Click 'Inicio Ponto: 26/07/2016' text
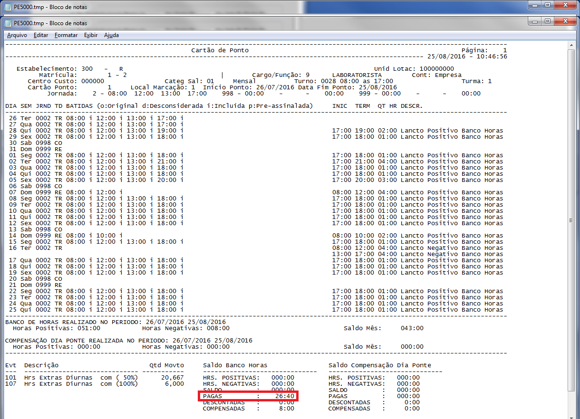 pyautogui.click(x=248, y=87)
